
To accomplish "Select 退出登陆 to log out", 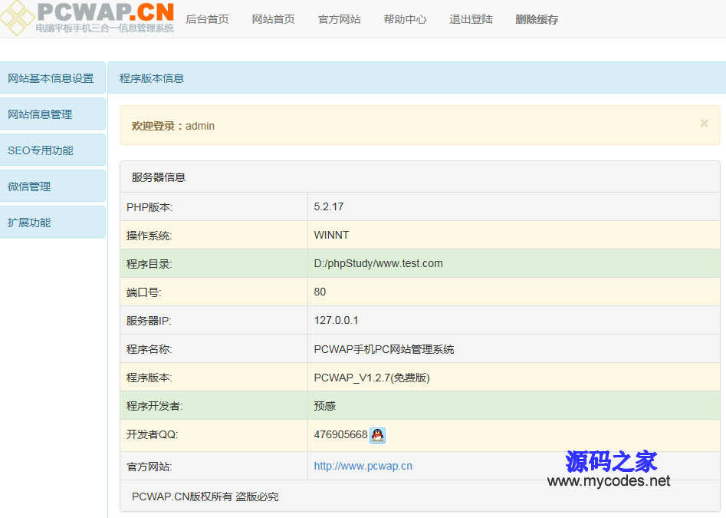I will pos(471,19).
